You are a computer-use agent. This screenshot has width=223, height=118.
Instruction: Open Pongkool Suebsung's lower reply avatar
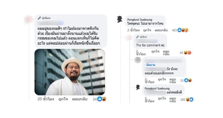(138, 87)
